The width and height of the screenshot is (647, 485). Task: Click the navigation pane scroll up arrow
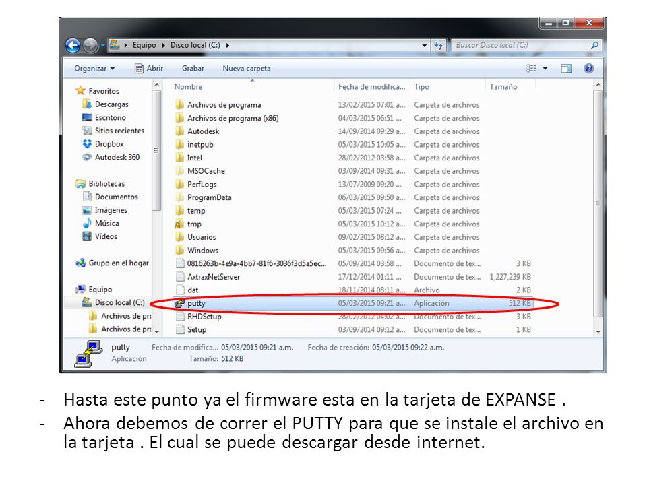click(157, 85)
